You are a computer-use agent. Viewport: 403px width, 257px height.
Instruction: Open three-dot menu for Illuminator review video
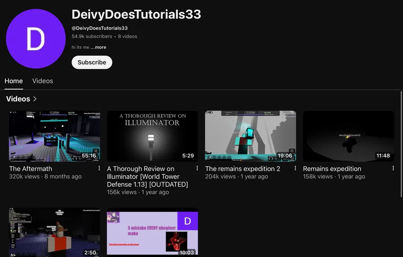coord(197,168)
